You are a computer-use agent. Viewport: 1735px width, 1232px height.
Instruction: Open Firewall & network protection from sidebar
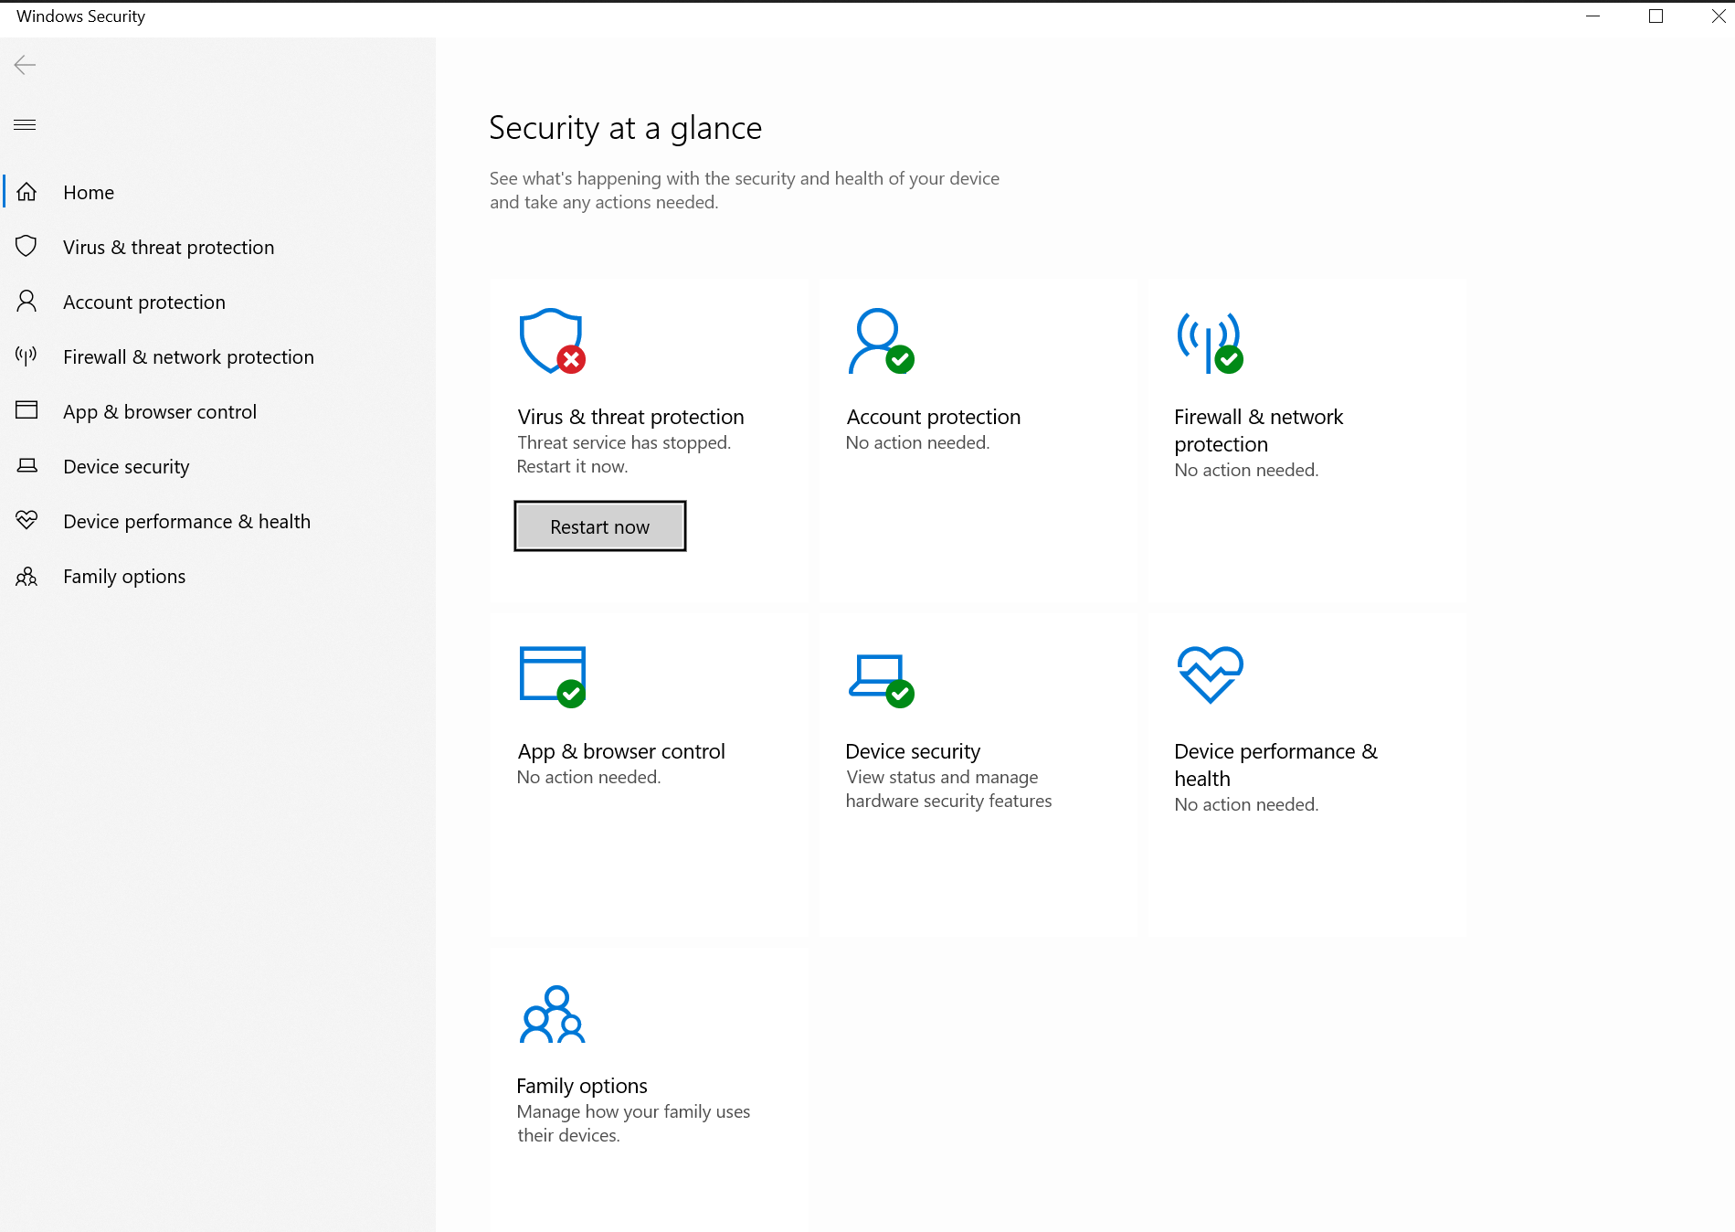(218, 356)
